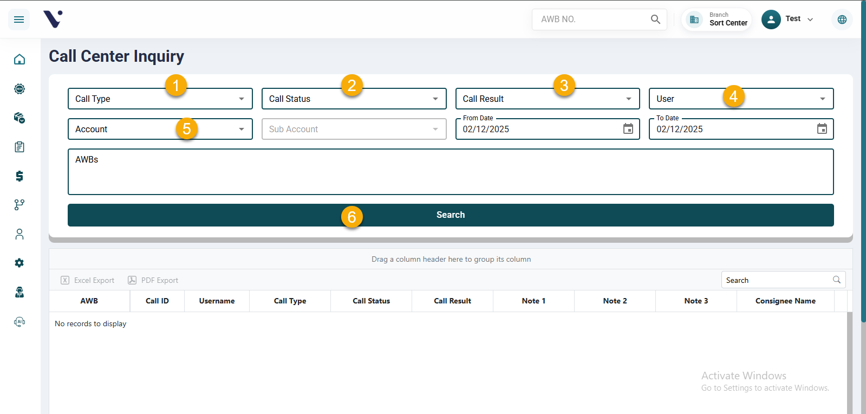Open the AI headset sidebar icon
Screen dimensions: 866x414
pyautogui.click(x=19, y=321)
